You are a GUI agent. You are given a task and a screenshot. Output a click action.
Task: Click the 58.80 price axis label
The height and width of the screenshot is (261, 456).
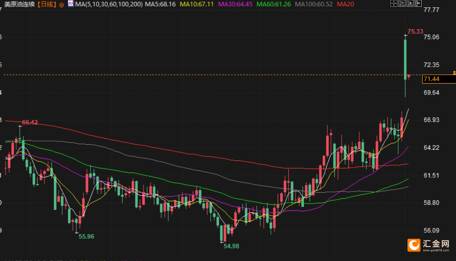click(431, 202)
